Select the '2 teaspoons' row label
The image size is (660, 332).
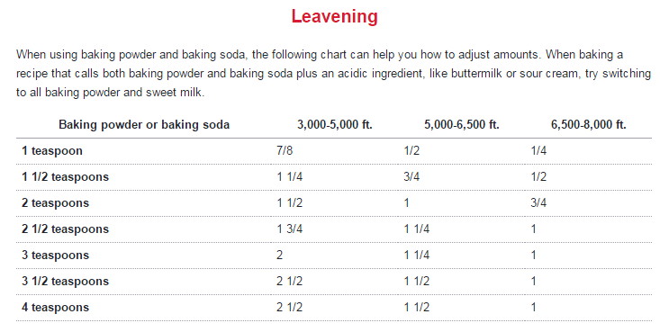pos(56,203)
